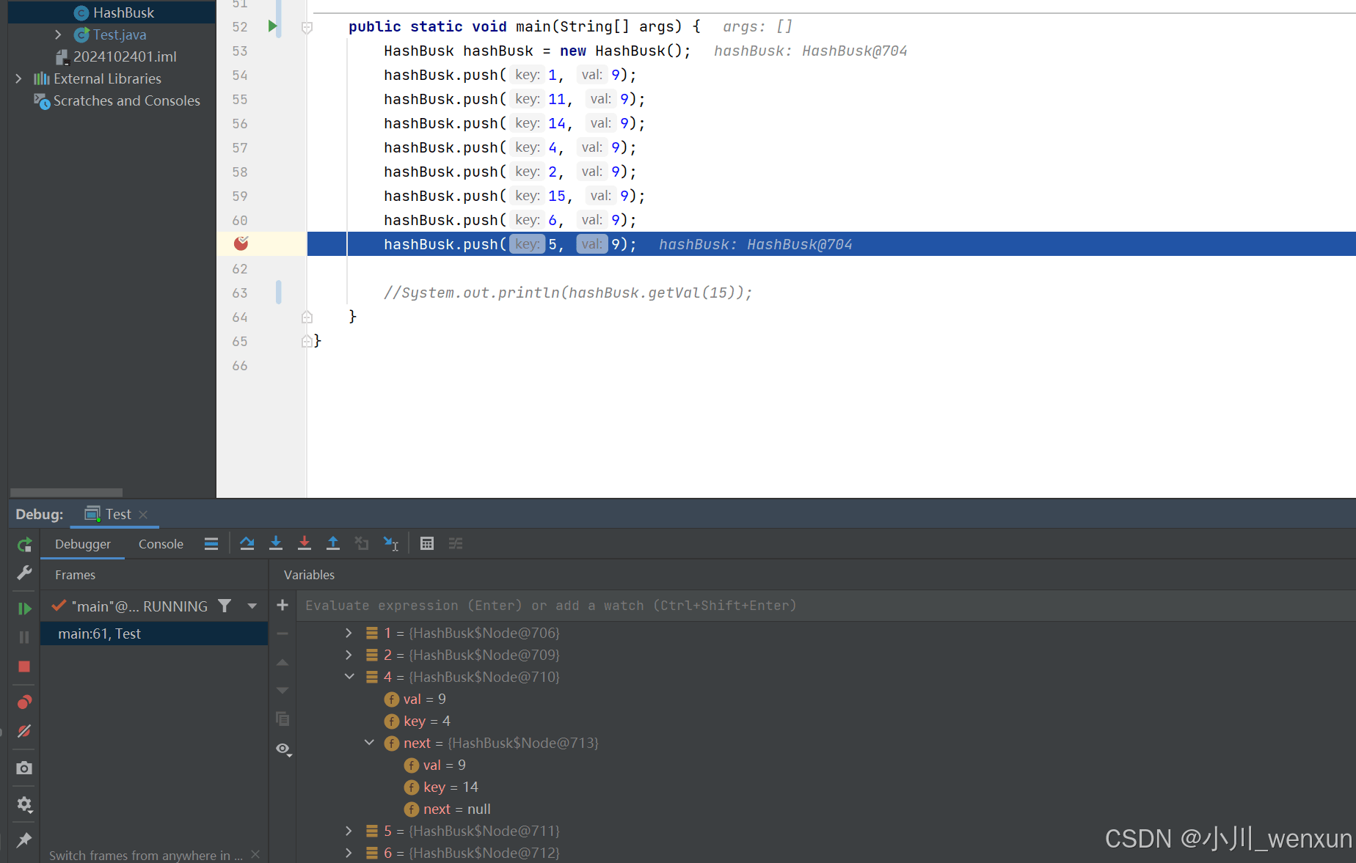Toggle the watches eye icon in Variables
The width and height of the screenshot is (1356, 863).
[282, 749]
